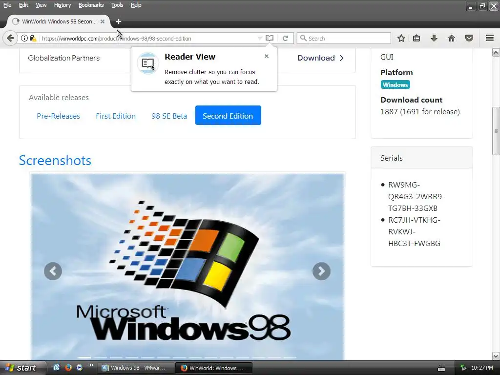The width and height of the screenshot is (500, 375).
Task: Open the Tools menu
Action: 117,5
